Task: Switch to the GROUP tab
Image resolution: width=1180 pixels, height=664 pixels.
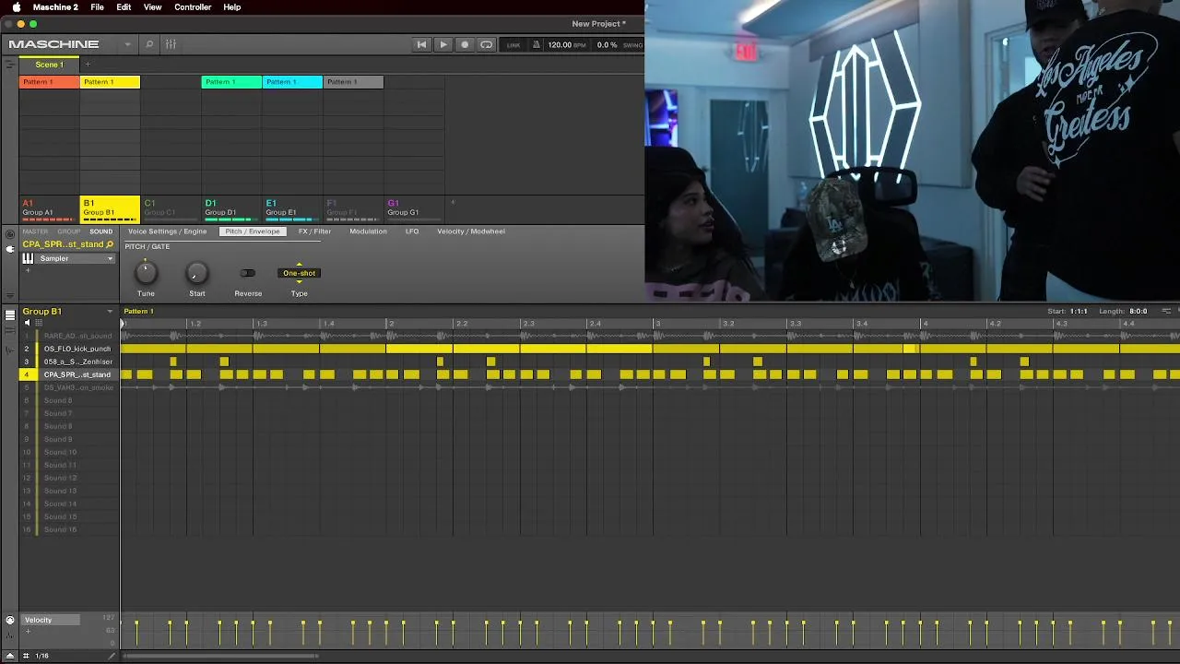Action: click(69, 231)
